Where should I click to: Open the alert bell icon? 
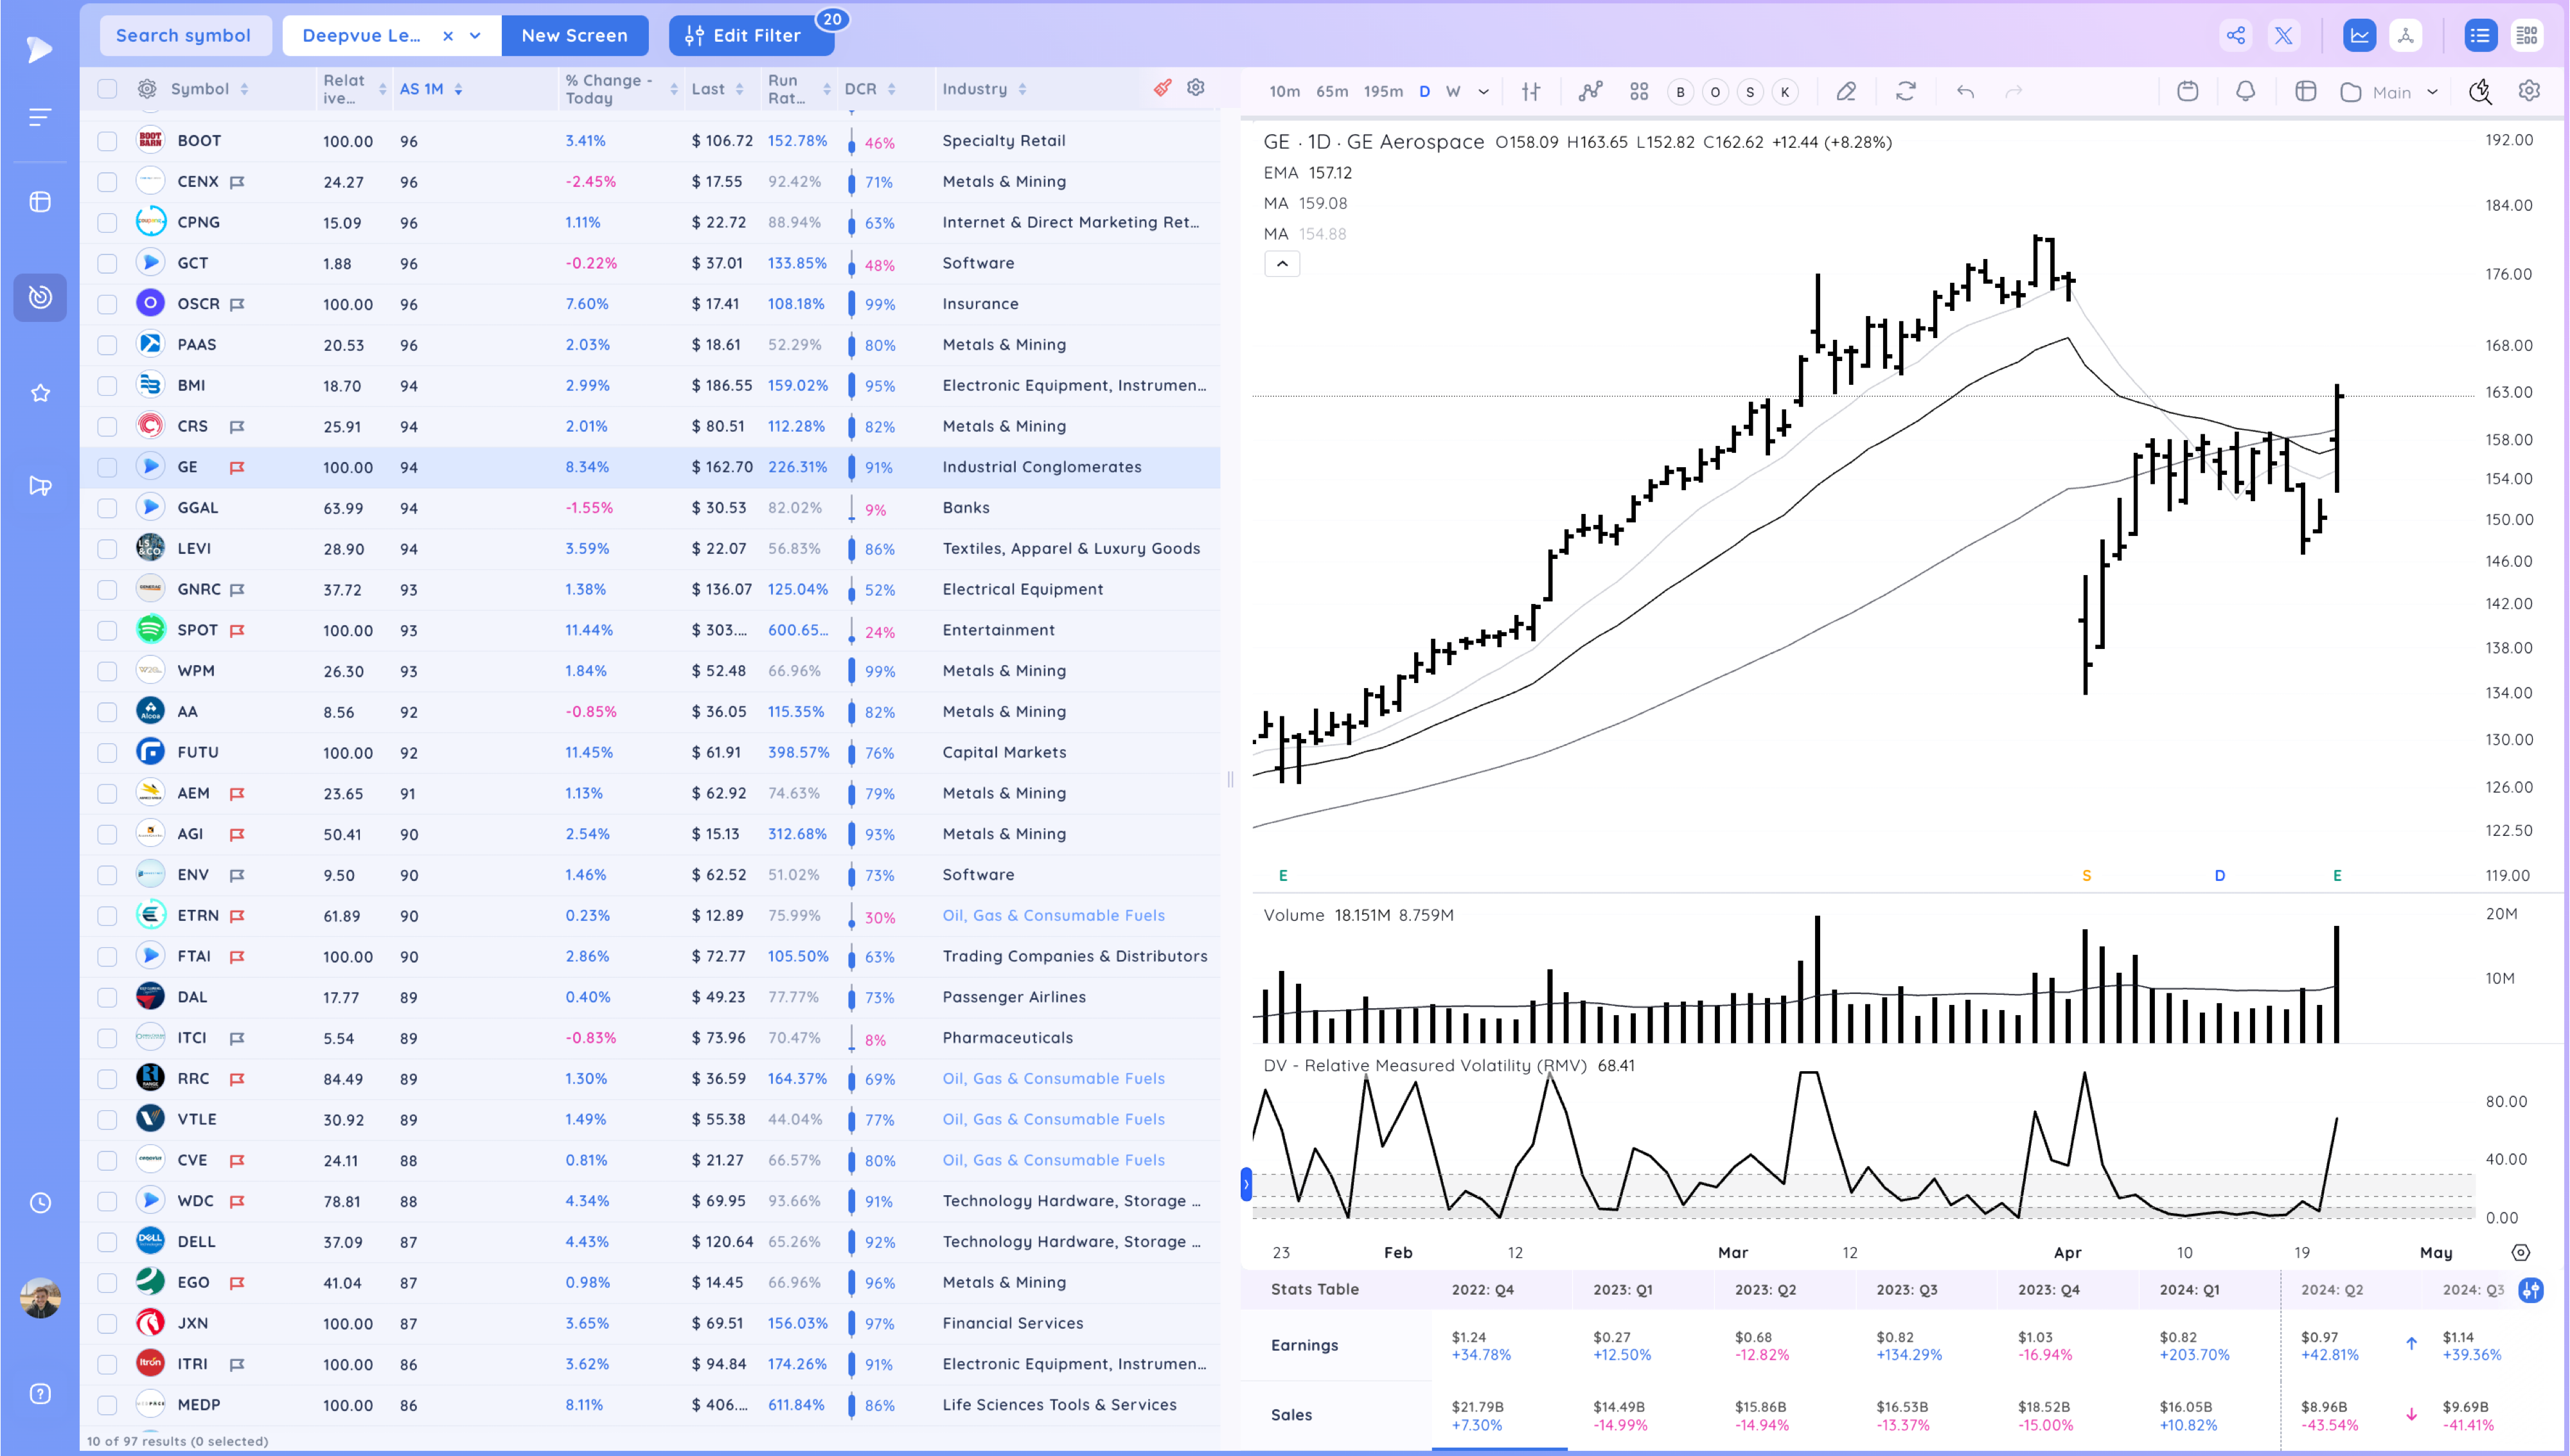coord(2245,92)
